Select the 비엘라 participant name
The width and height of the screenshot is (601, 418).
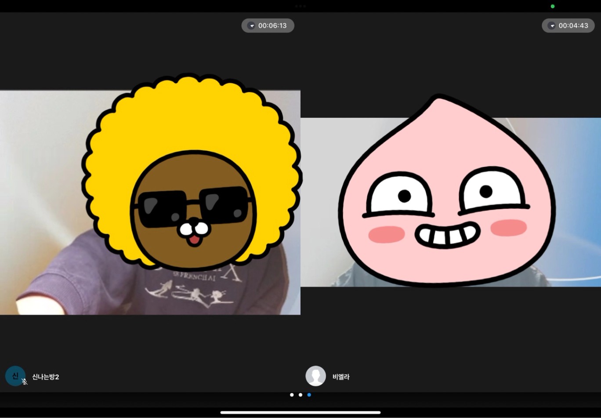341,377
